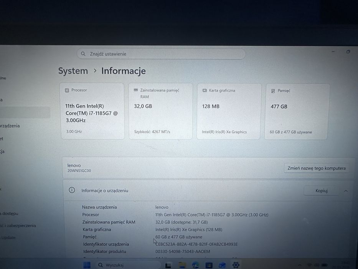Show hidden system tray icons

(x=300, y=265)
